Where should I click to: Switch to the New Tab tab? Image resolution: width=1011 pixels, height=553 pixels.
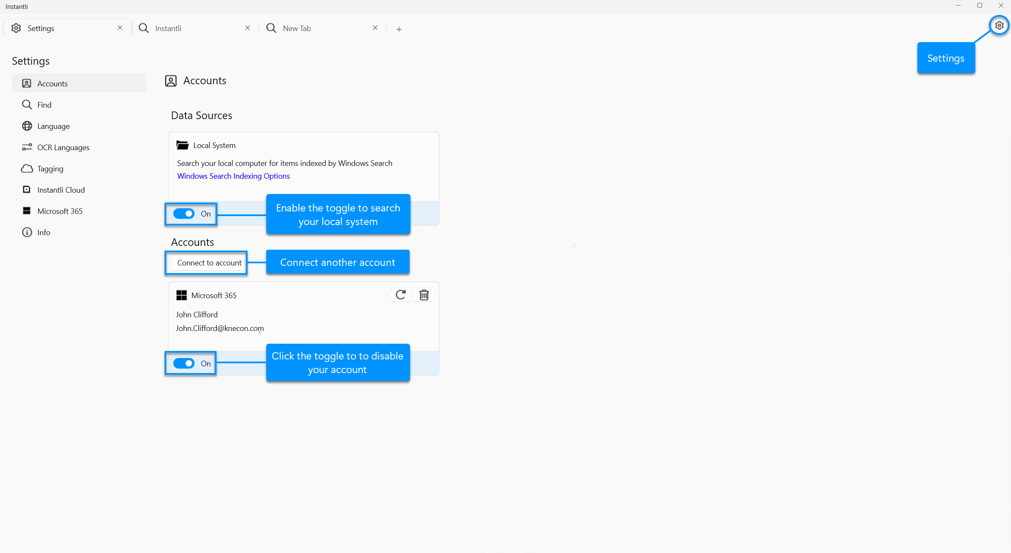coord(322,28)
